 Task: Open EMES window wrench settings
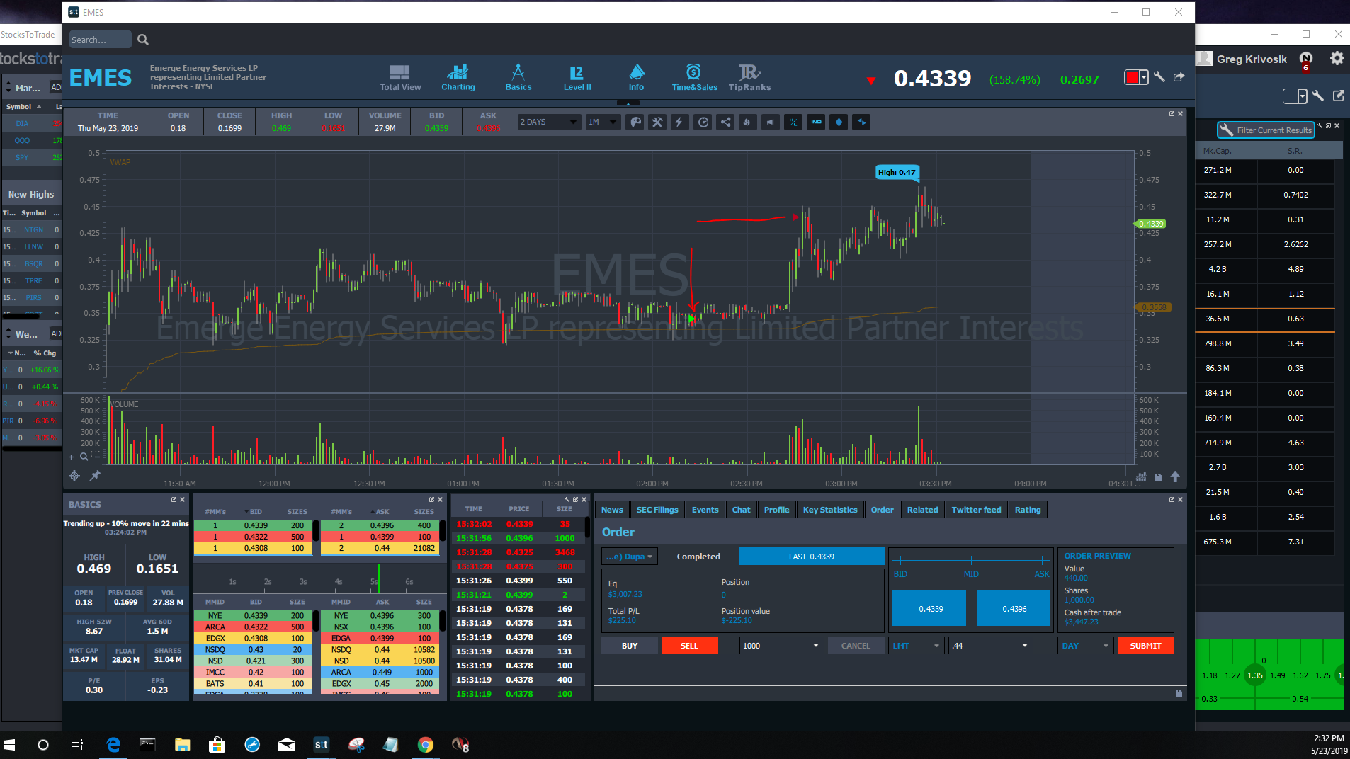point(1159,76)
